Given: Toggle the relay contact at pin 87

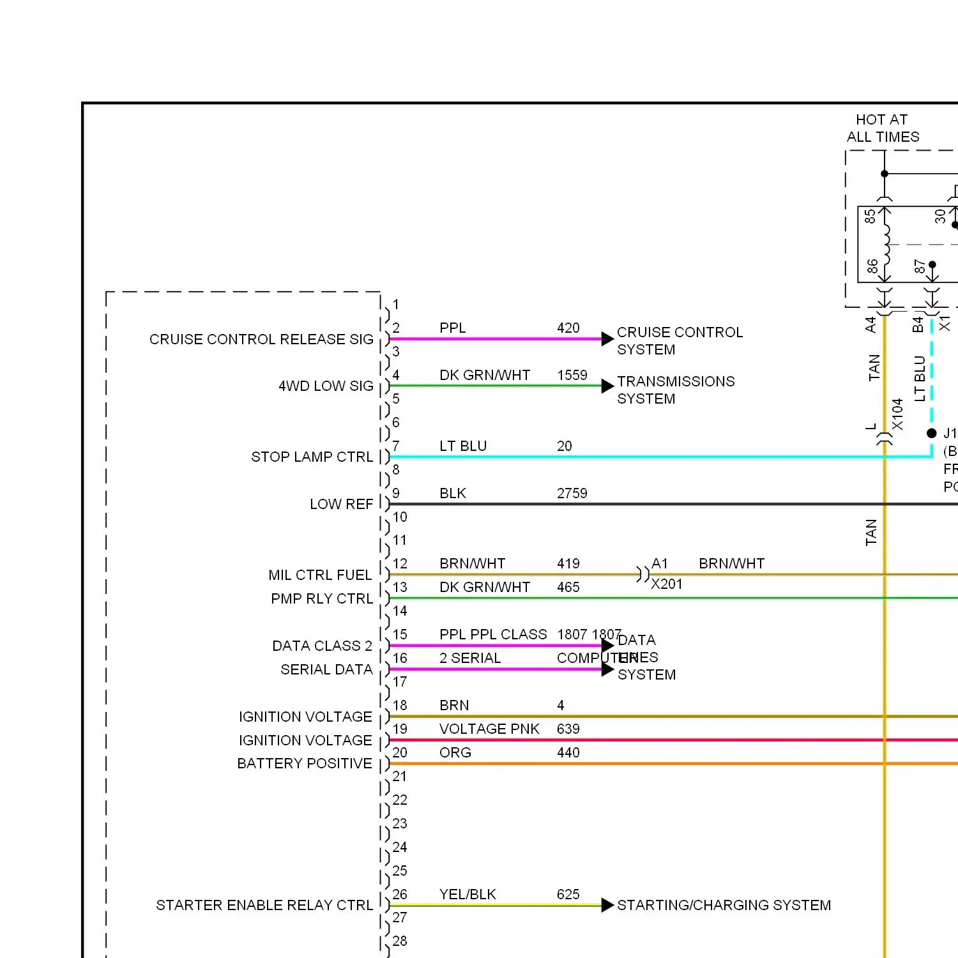Looking at the screenshot, I should click(932, 264).
